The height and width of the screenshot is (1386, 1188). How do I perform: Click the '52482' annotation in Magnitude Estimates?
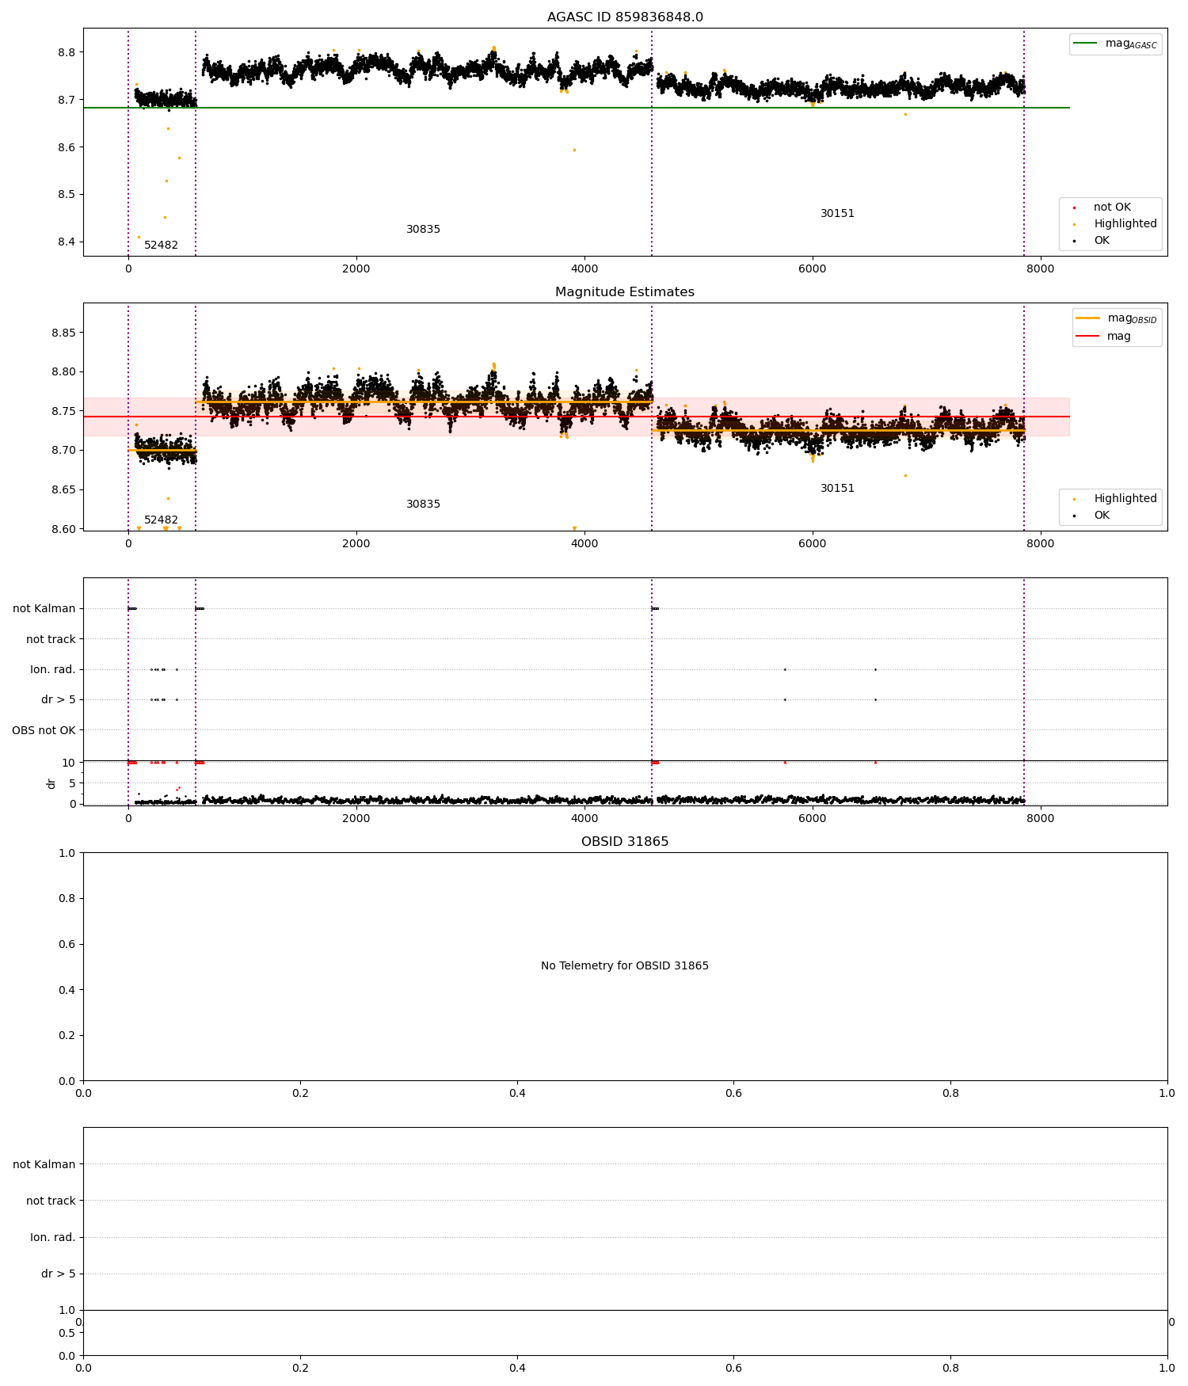[161, 520]
